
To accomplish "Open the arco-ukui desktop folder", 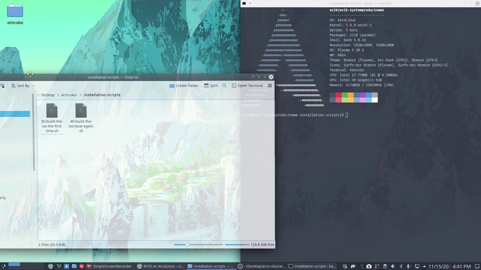I will click(x=15, y=14).
